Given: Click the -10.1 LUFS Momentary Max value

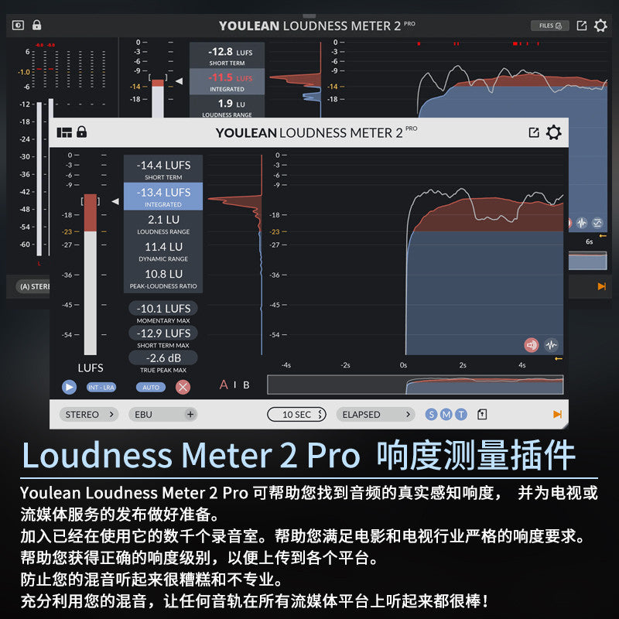Looking at the screenshot, I should pyautogui.click(x=163, y=309).
